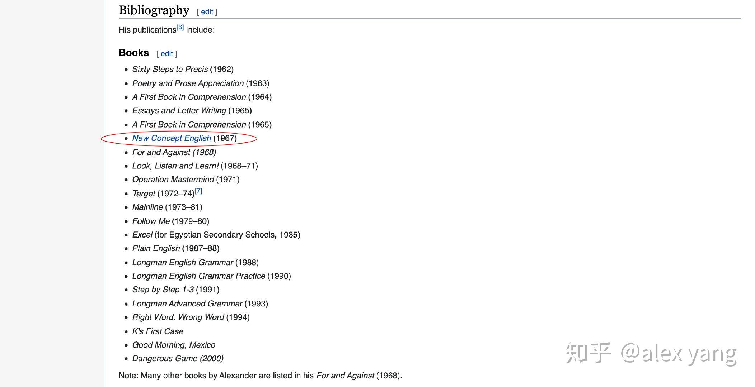Click Follow Me list entry
The width and height of the screenshot is (755, 387).
151,221
